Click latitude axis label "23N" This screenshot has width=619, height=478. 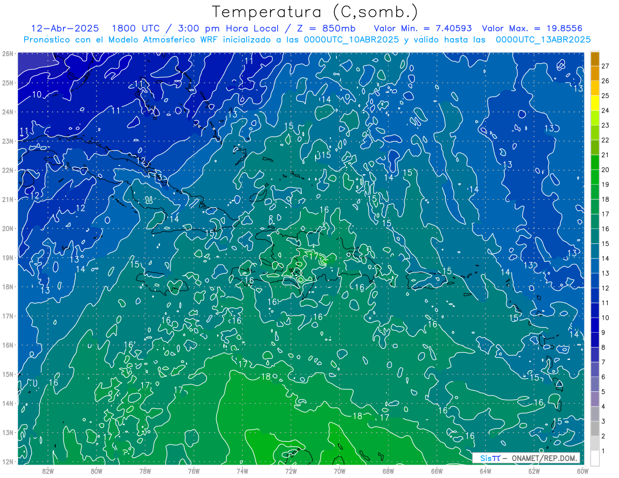(x=7, y=141)
